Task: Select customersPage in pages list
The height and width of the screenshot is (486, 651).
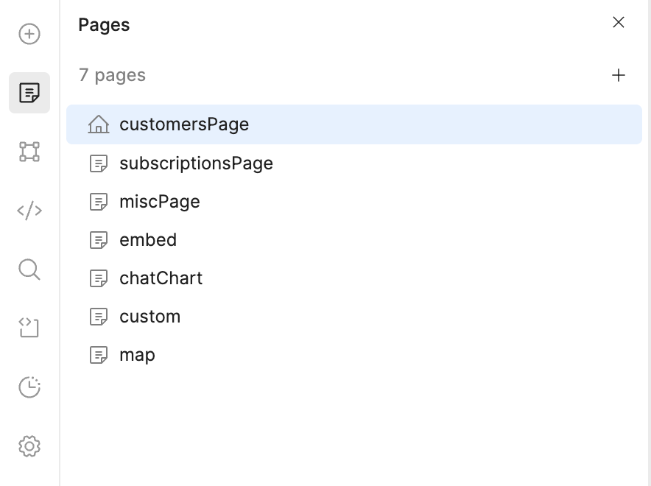Action: click(354, 124)
